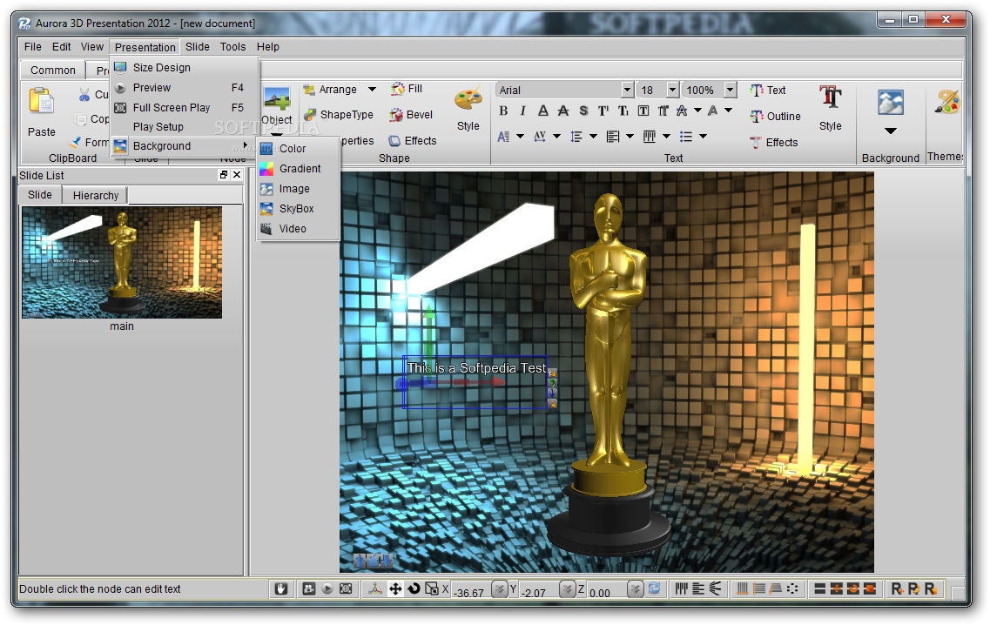Select the scale tool in status bar
The height and width of the screenshot is (625, 990).
coord(432,589)
